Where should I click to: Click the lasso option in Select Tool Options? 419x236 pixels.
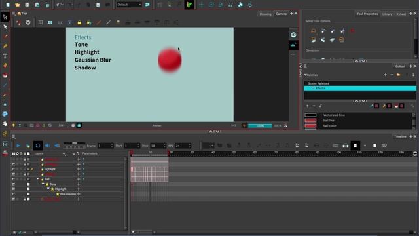314,31
